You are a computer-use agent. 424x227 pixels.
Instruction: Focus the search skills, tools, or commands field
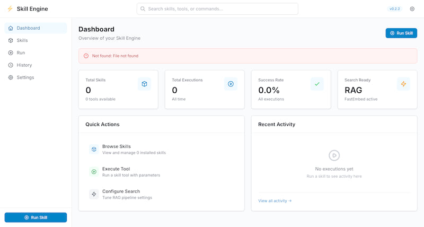[x=217, y=9]
